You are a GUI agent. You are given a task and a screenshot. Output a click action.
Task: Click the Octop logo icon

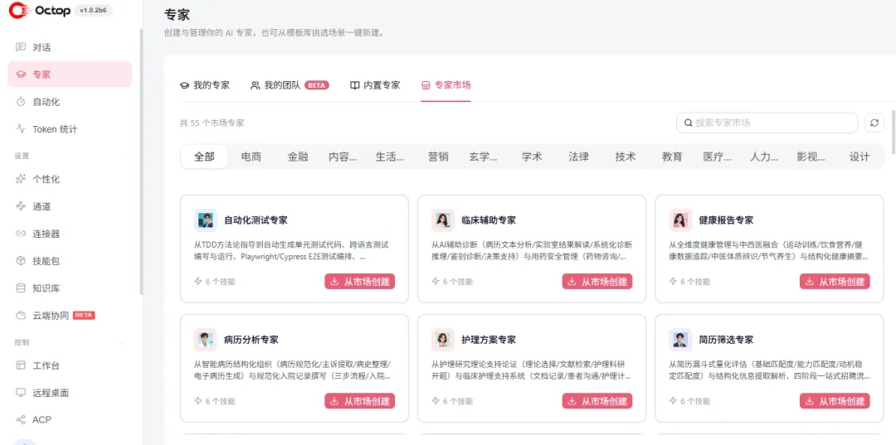tap(19, 10)
